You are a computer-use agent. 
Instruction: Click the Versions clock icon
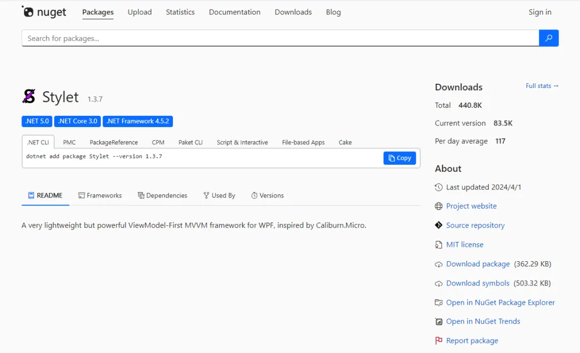click(x=254, y=195)
